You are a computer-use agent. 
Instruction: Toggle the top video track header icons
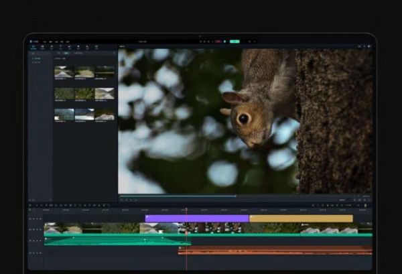(x=34, y=218)
